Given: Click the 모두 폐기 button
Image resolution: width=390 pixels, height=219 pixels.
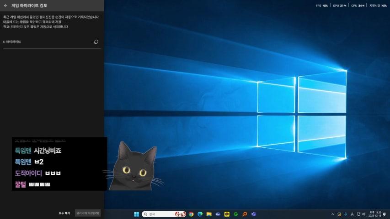Looking at the screenshot, I should (64, 213).
